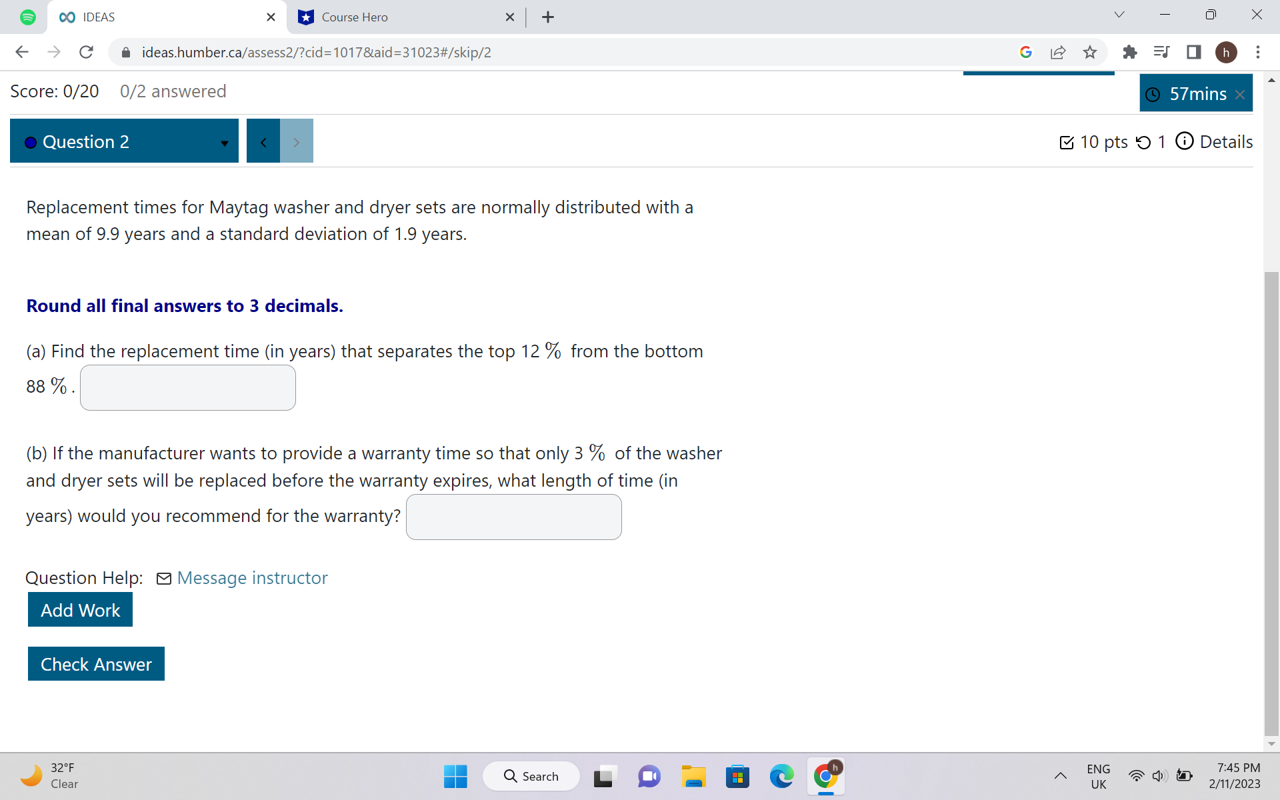Click the Message instructor link
1280x800 pixels.
[x=252, y=578]
